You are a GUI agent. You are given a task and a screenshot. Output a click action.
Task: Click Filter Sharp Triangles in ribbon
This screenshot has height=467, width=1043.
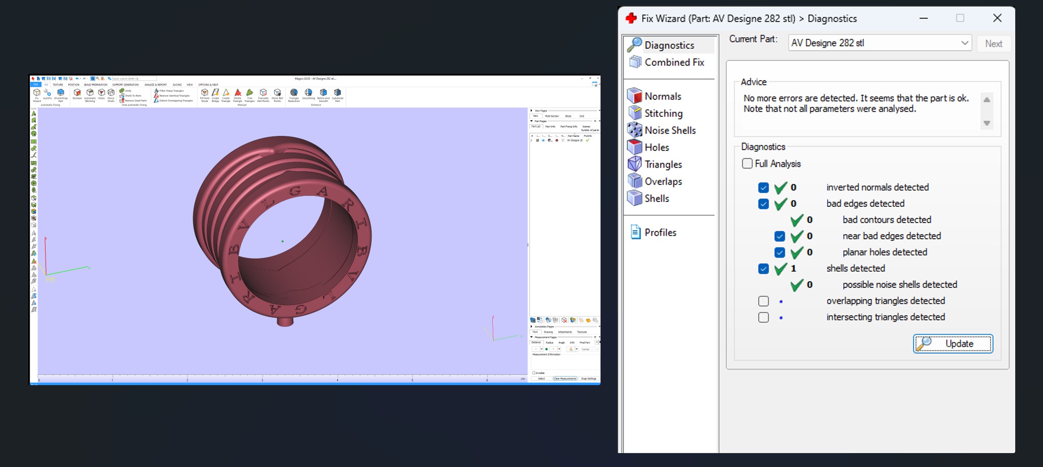click(x=169, y=90)
